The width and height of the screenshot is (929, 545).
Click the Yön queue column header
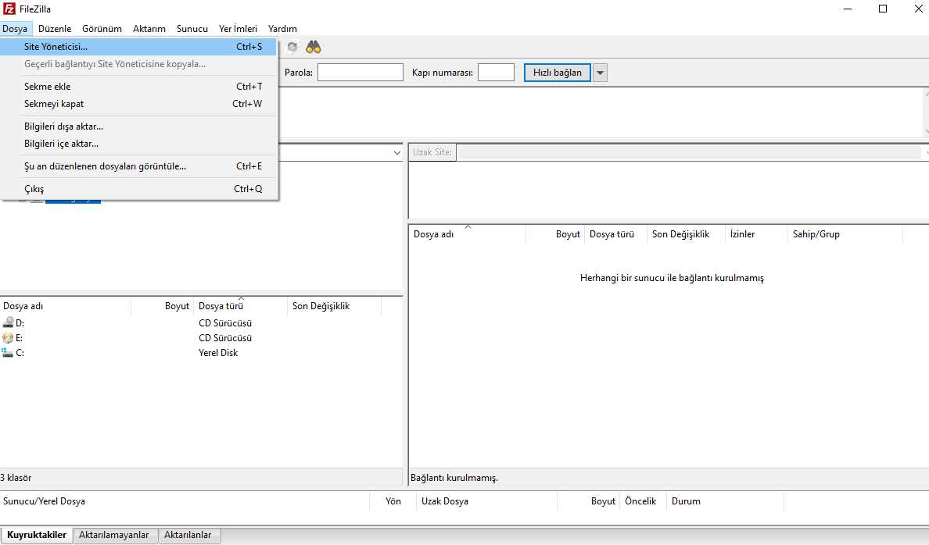(393, 501)
